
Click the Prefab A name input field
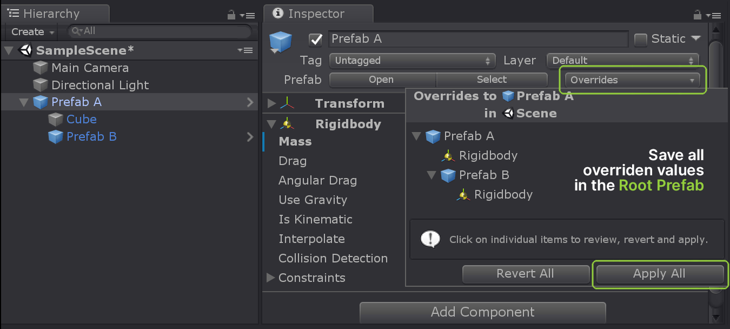click(x=478, y=39)
